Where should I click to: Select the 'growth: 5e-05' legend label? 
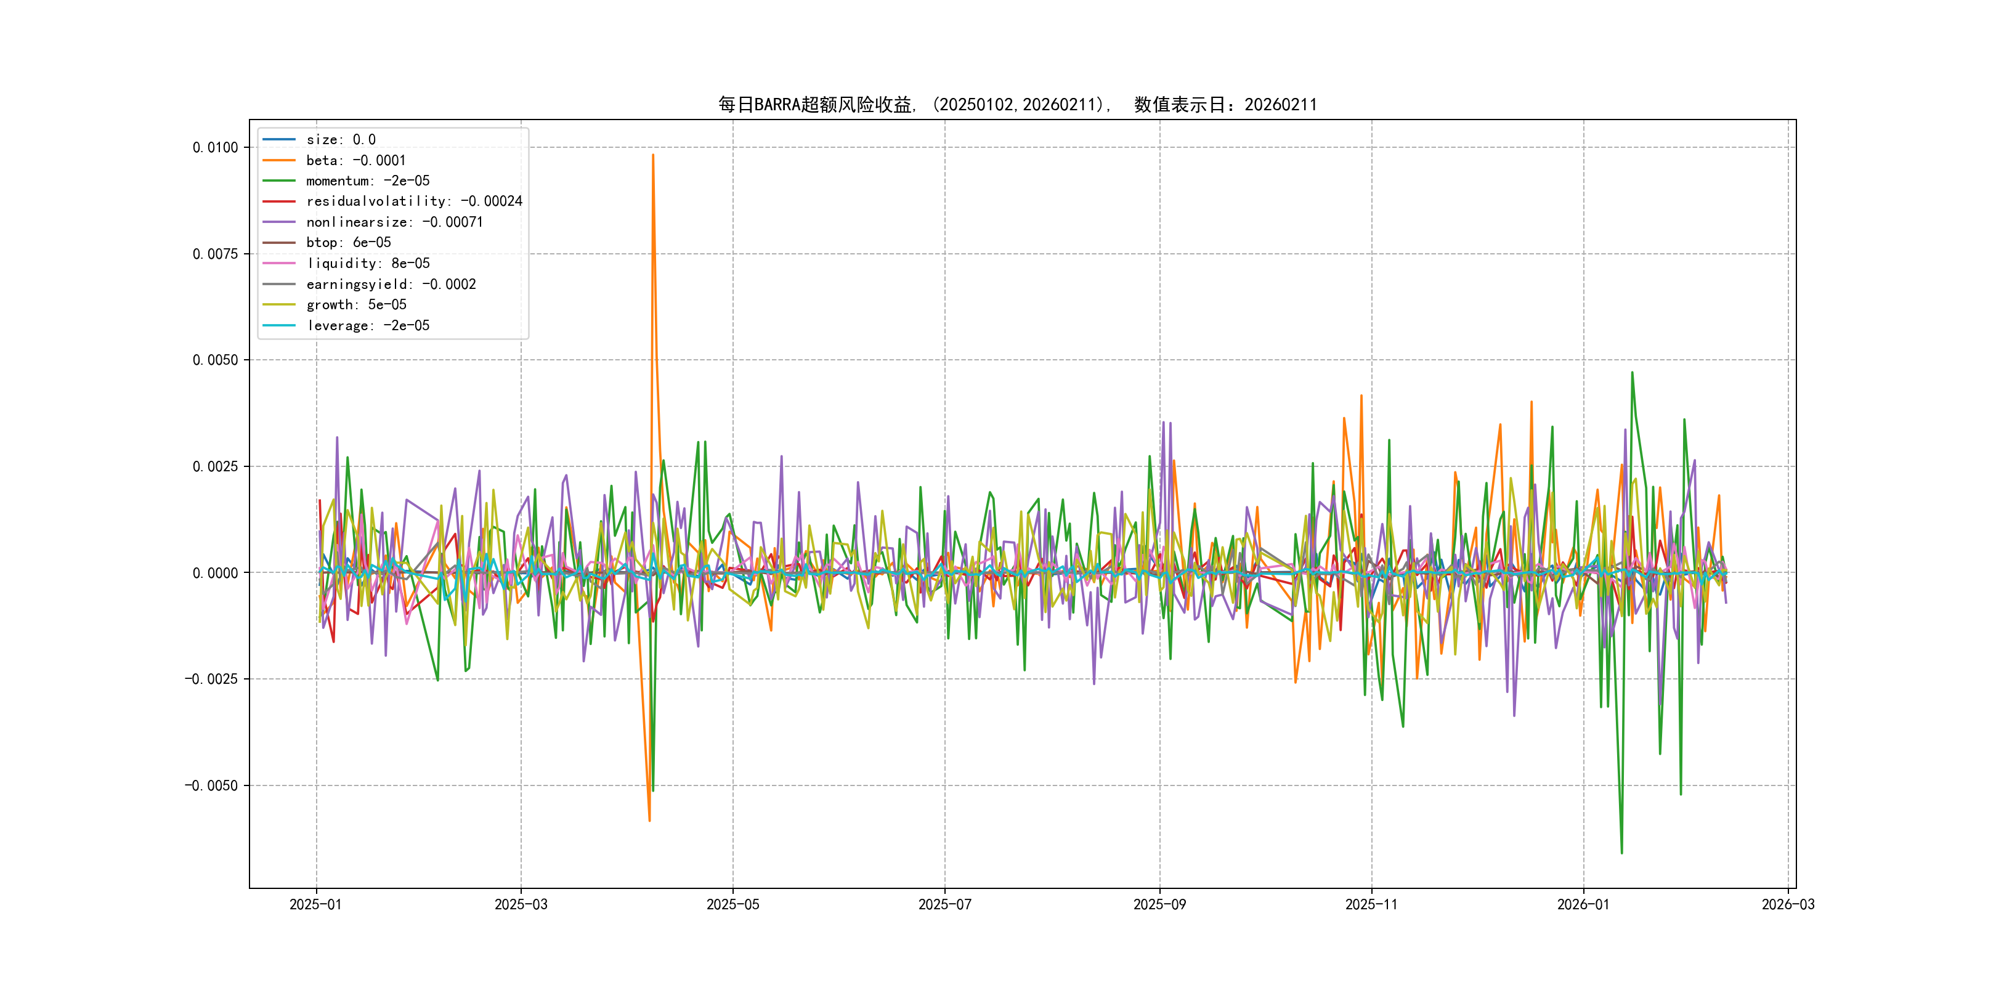tap(355, 304)
